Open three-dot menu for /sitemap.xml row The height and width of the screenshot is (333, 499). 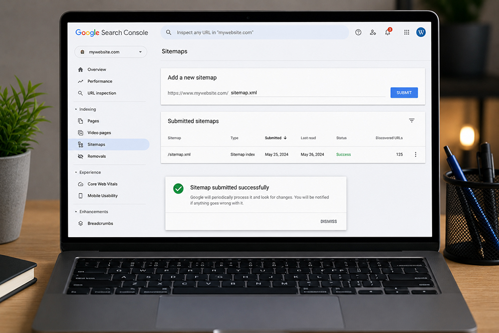pos(415,154)
